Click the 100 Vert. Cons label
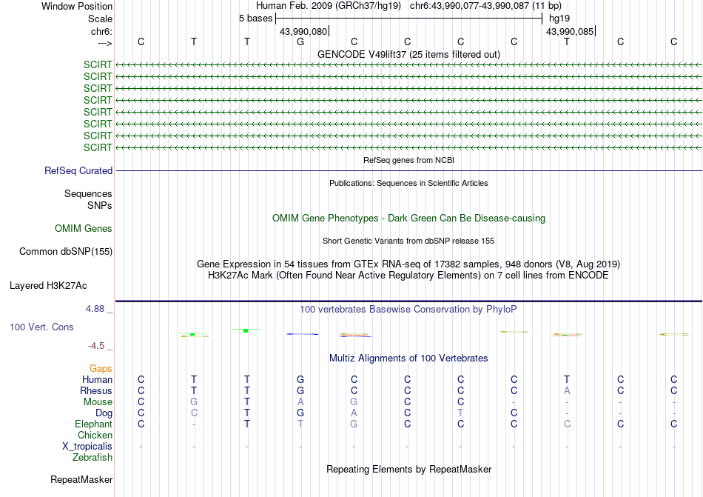Viewport: 703px width, 497px height. click(x=41, y=327)
